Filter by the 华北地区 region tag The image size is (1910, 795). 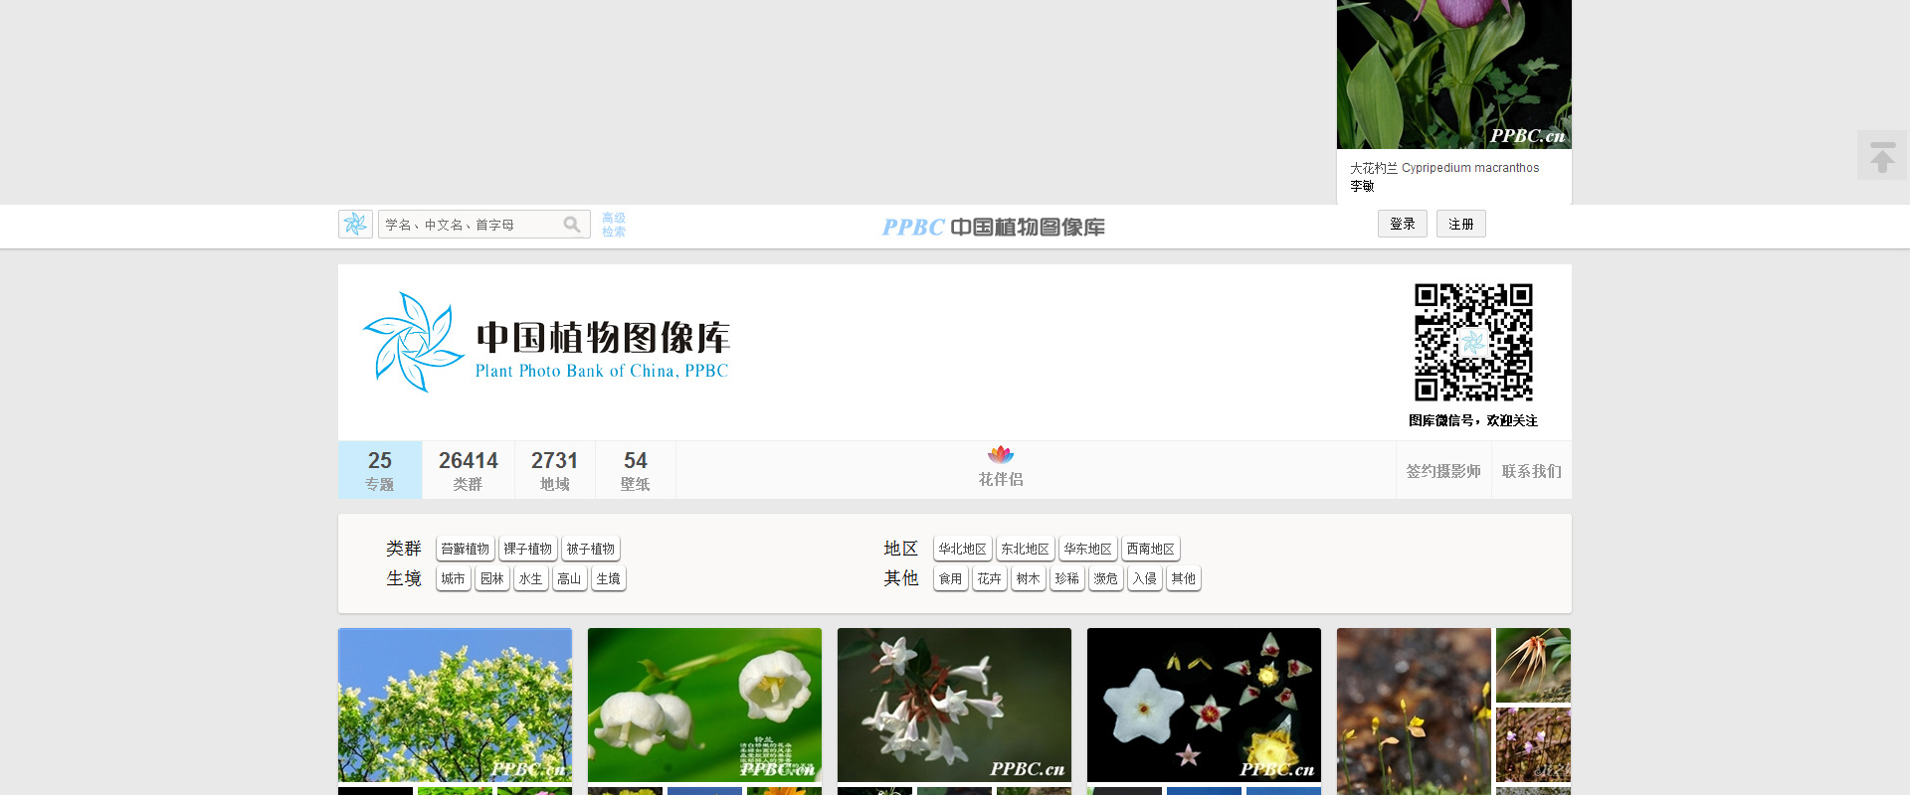click(962, 549)
